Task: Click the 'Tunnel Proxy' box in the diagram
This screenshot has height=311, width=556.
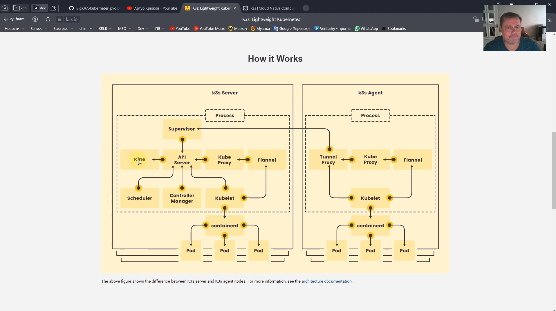Action: click(x=328, y=160)
